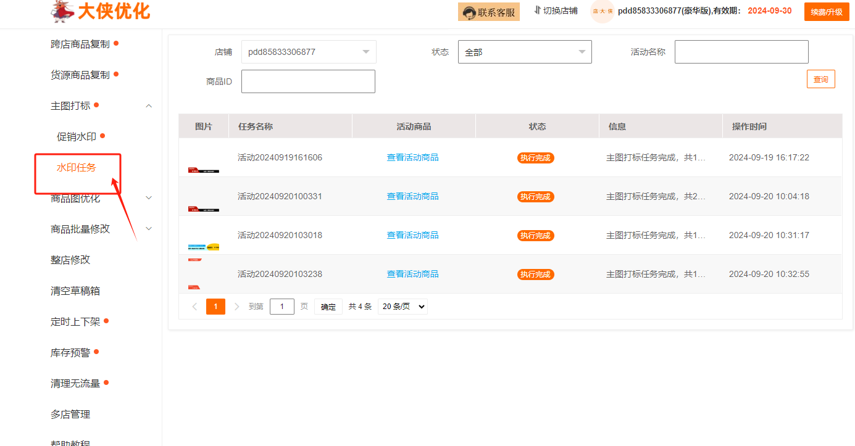This screenshot has height=446, width=855.
Task: Click 执行完成 badge for 活动20240920103238
Action: [x=536, y=275]
